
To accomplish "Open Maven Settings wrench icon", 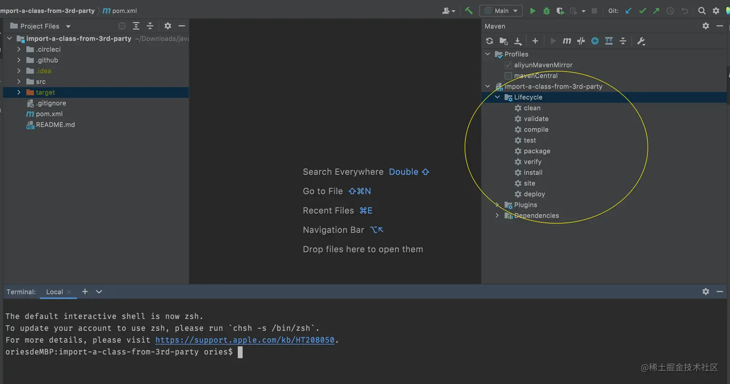I will [641, 41].
